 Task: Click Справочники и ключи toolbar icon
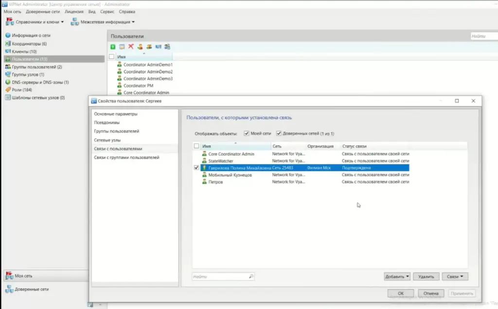(x=10, y=21)
